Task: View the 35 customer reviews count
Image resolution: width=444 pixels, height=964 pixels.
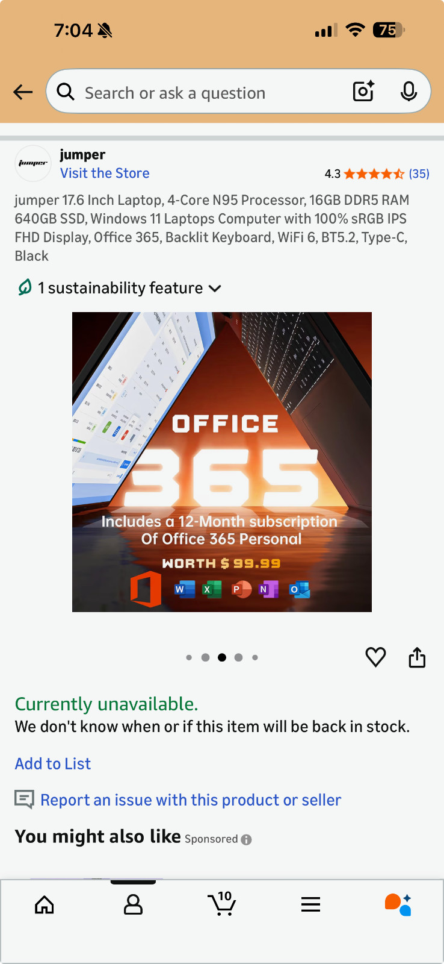Action: pos(419,174)
